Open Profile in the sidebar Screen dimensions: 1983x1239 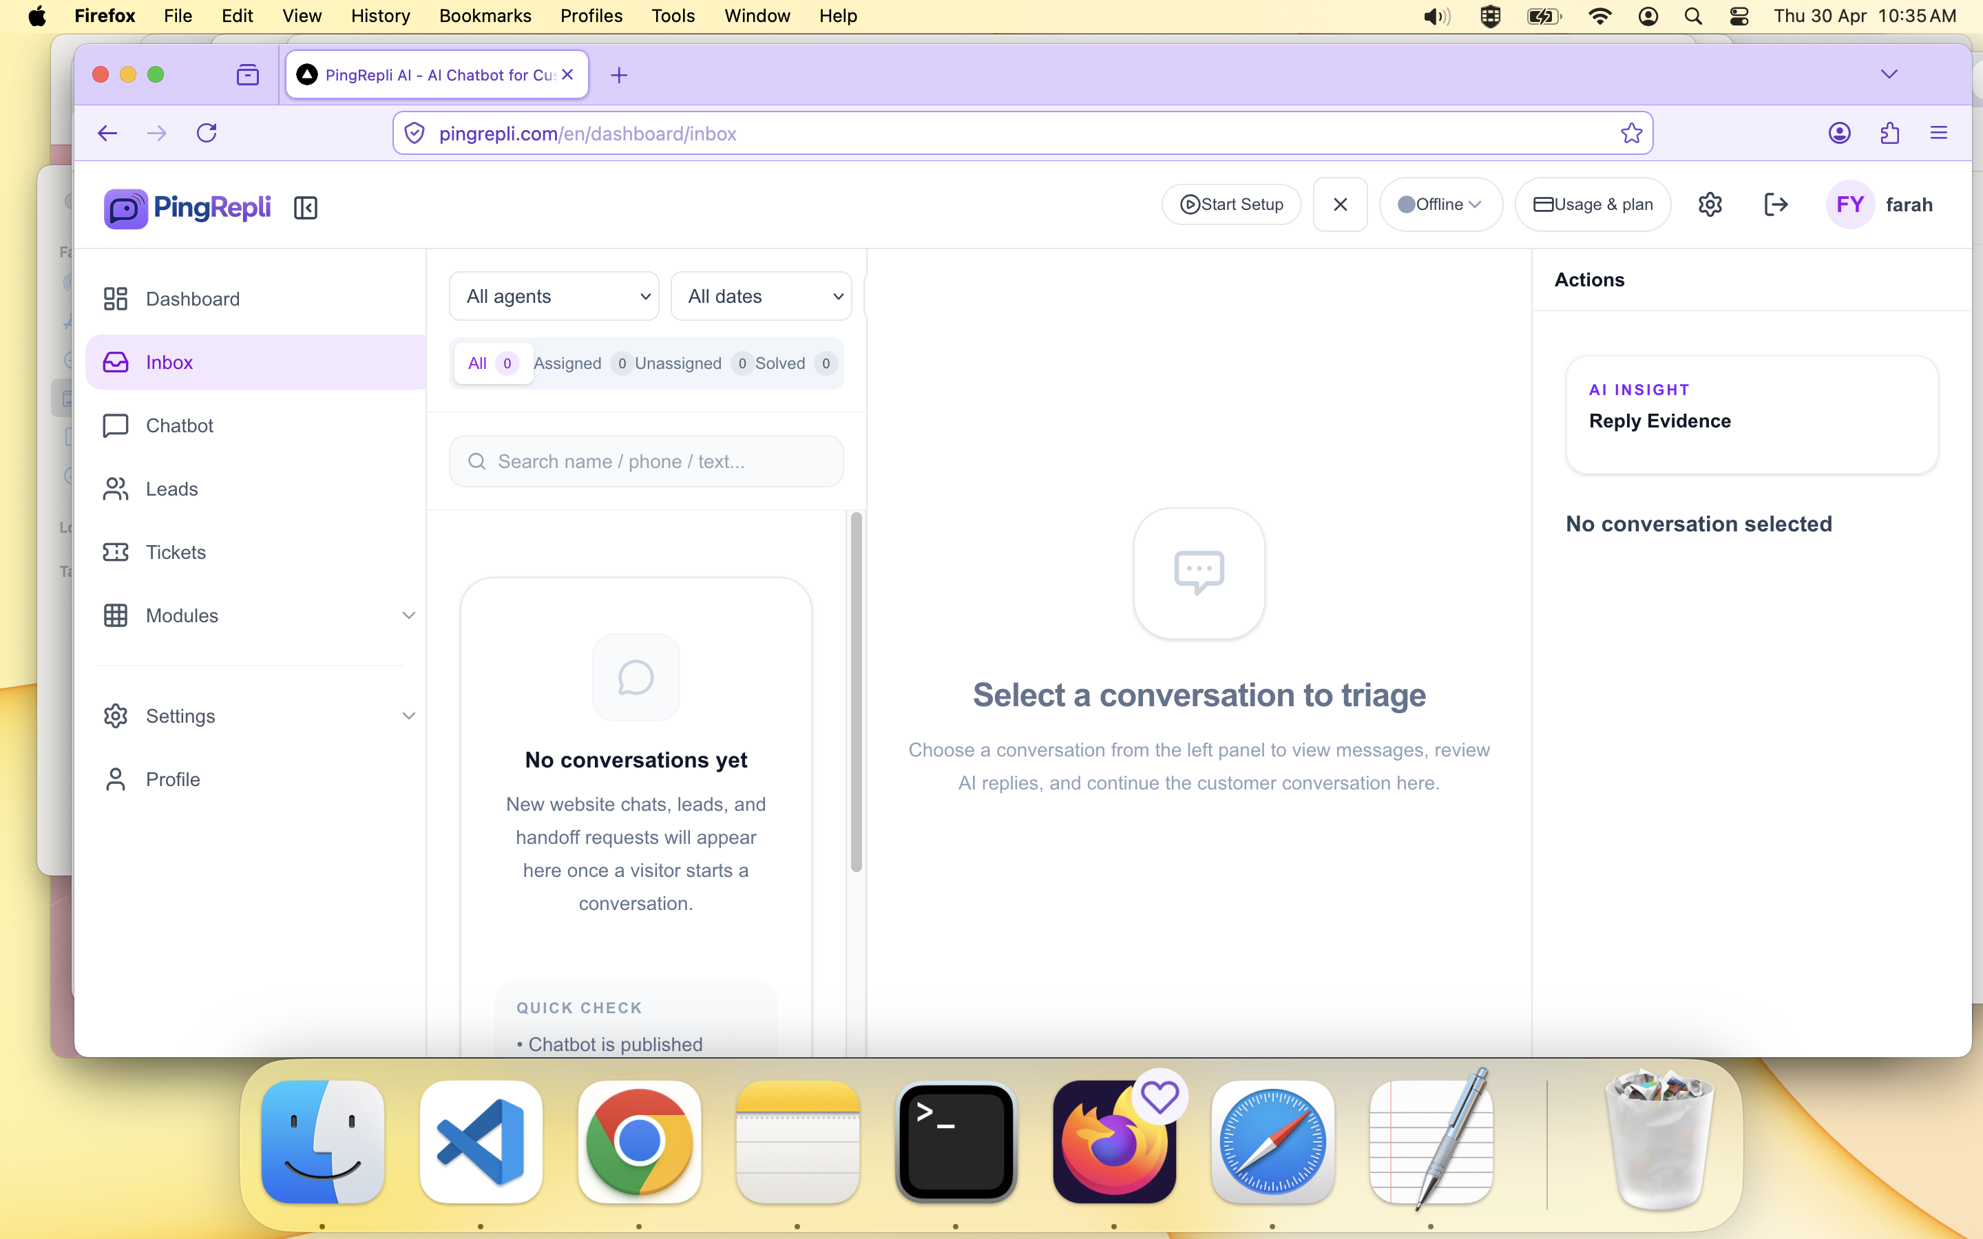[x=255, y=779]
